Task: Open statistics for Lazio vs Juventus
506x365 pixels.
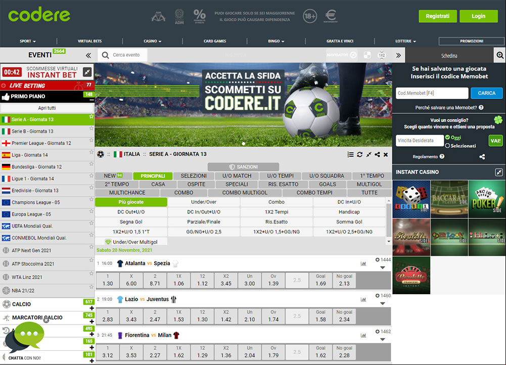Action: pyautogui.click(x=363, y=299)
